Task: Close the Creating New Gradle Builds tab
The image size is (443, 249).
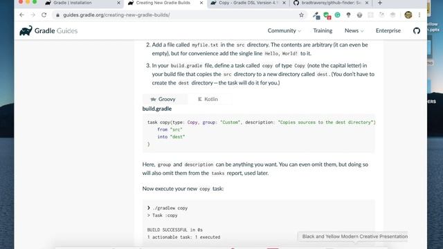Action: [201, 3]
